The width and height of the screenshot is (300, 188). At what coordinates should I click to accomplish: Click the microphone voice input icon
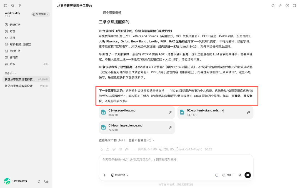240,175
